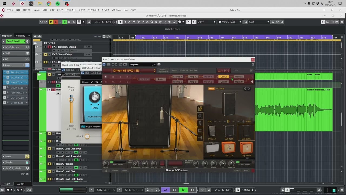
Task: Open the cabinet view icon in AmpliTube
Action: pyautogui.click(x=200, y=109)
